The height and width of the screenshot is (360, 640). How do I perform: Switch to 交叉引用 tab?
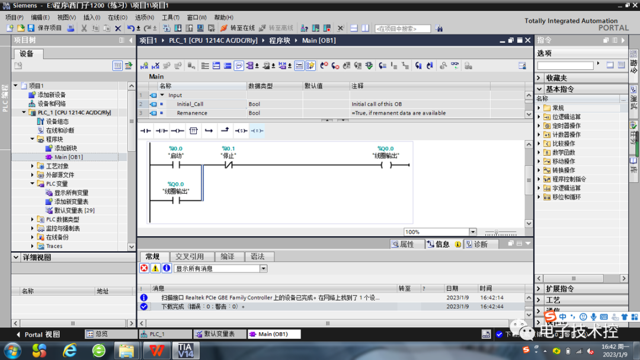pyautogui.click(x=190, y=256)
